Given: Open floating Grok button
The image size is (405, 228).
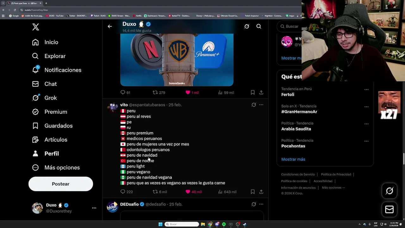Looking at the screenshot, I should pyautogui.click(x=389, y=191).
